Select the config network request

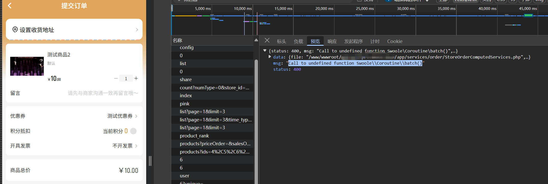[186, 48]
